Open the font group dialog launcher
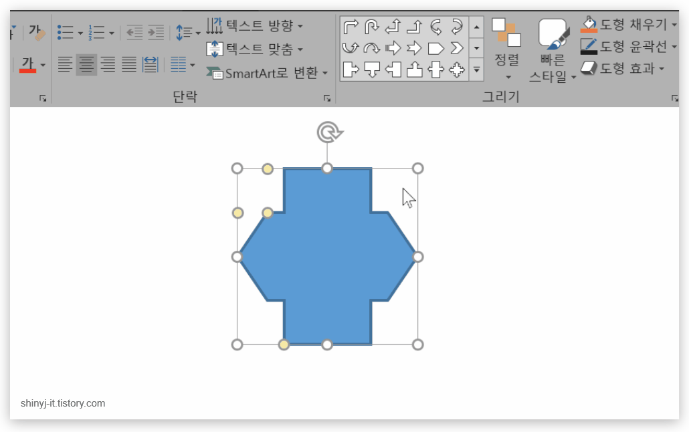Viewport: 689px width, 432px height. tap(43, 98)
